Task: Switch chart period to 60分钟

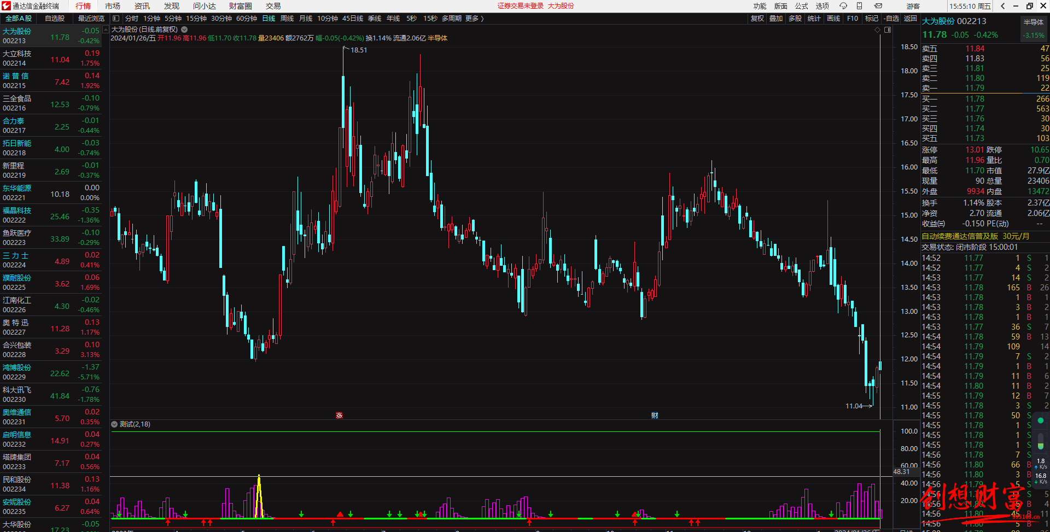Action: [x=247, y=19]
